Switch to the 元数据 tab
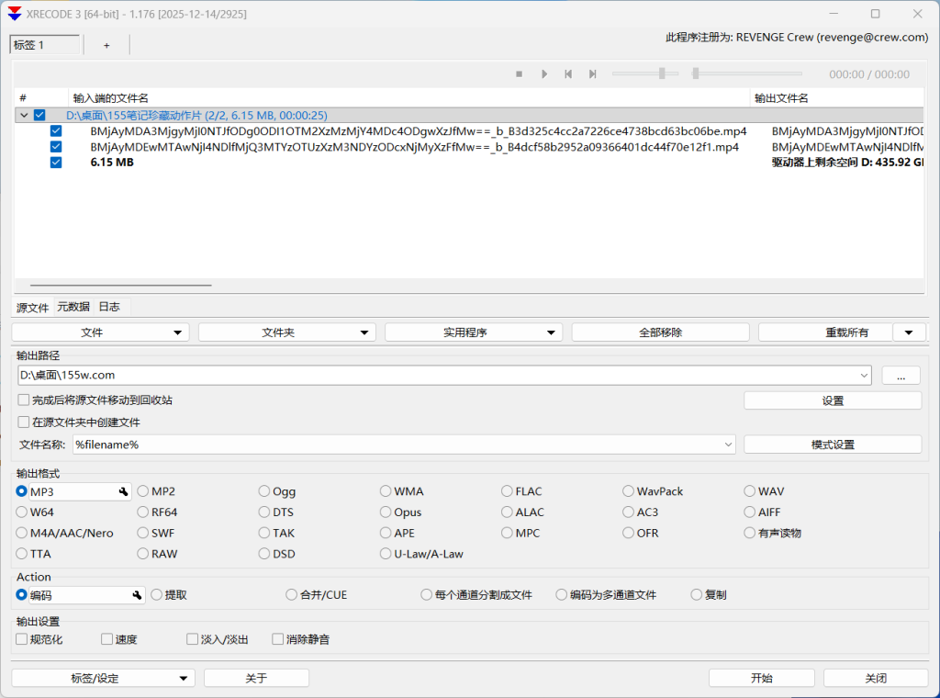 [x=73, y=307]
